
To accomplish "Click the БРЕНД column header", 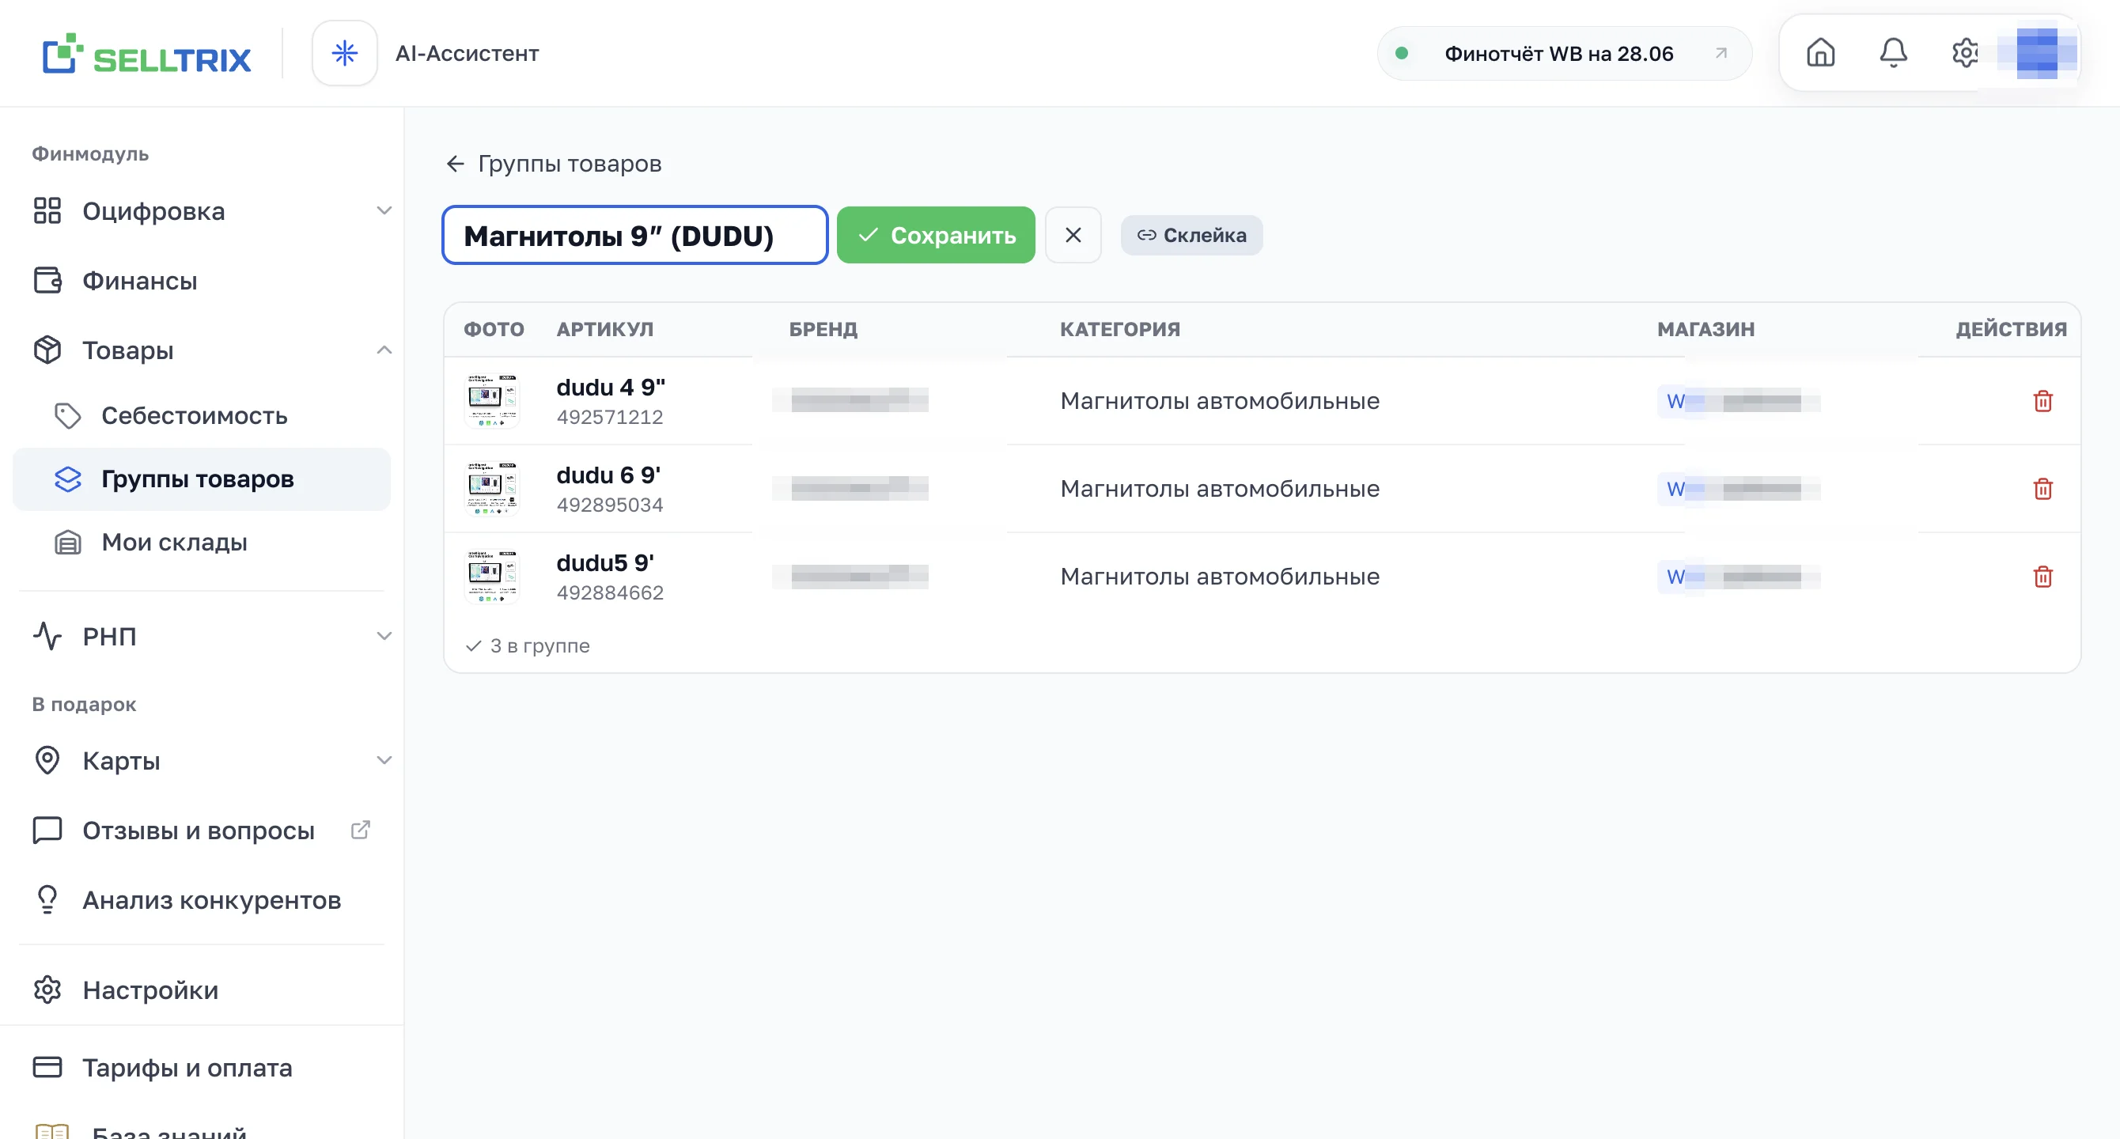I will pyautogui.click(x=823, y=329).
